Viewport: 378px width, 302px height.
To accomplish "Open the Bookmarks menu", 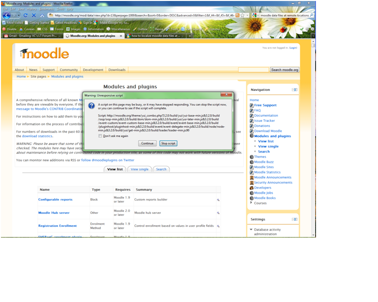I will (x=47, y=9).
